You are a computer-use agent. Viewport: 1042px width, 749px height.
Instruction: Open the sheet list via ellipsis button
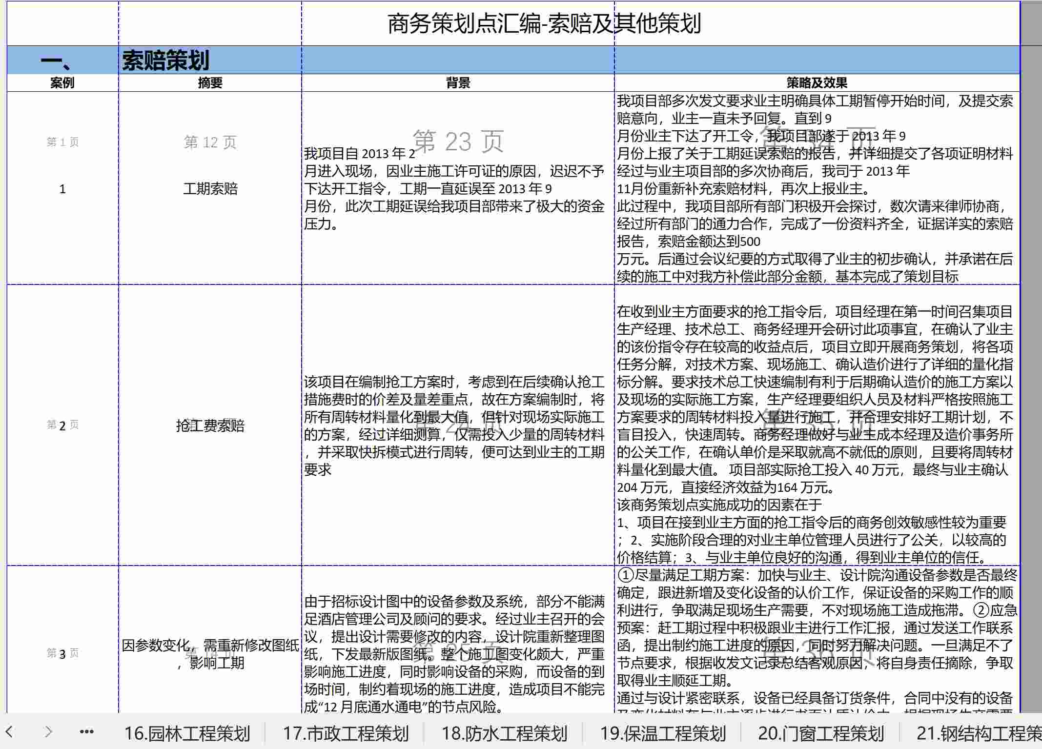[87, 731]
